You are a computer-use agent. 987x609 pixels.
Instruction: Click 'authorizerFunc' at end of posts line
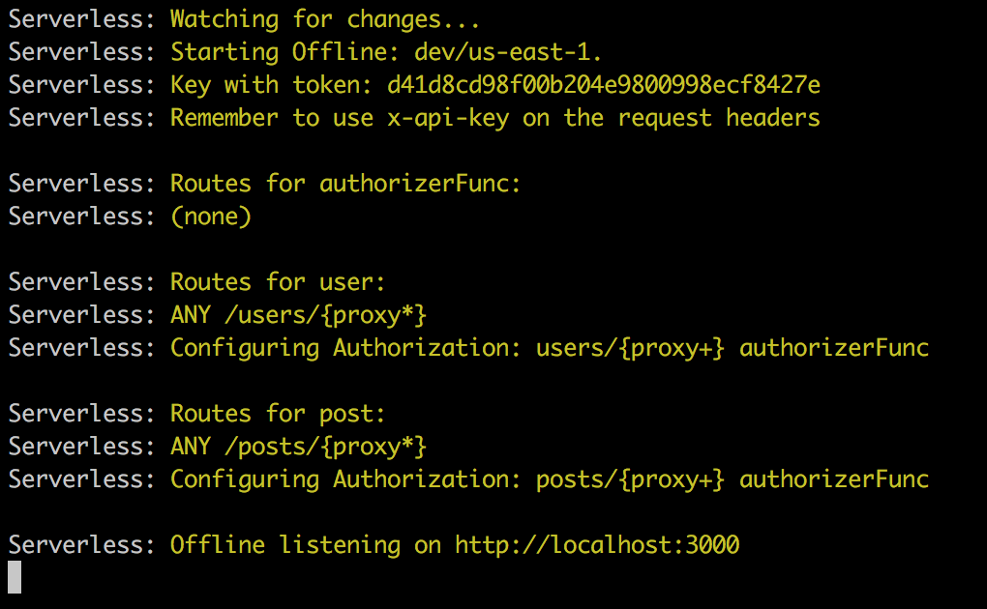click(834, 479)
